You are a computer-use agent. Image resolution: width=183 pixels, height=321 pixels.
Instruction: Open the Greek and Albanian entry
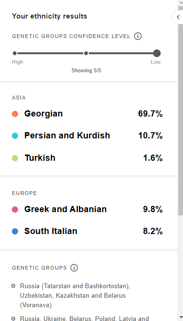[x=87, y=209]
